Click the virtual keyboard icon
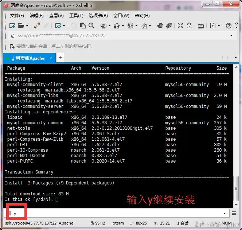242x230 pixels. 201,26
